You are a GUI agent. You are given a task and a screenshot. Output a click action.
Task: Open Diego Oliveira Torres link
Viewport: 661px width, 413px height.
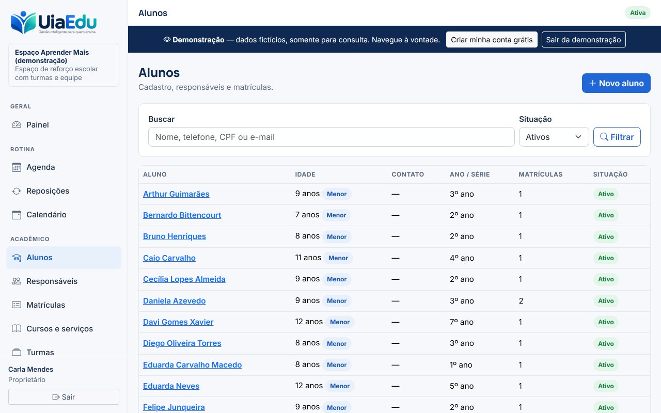tap(182, 343)
